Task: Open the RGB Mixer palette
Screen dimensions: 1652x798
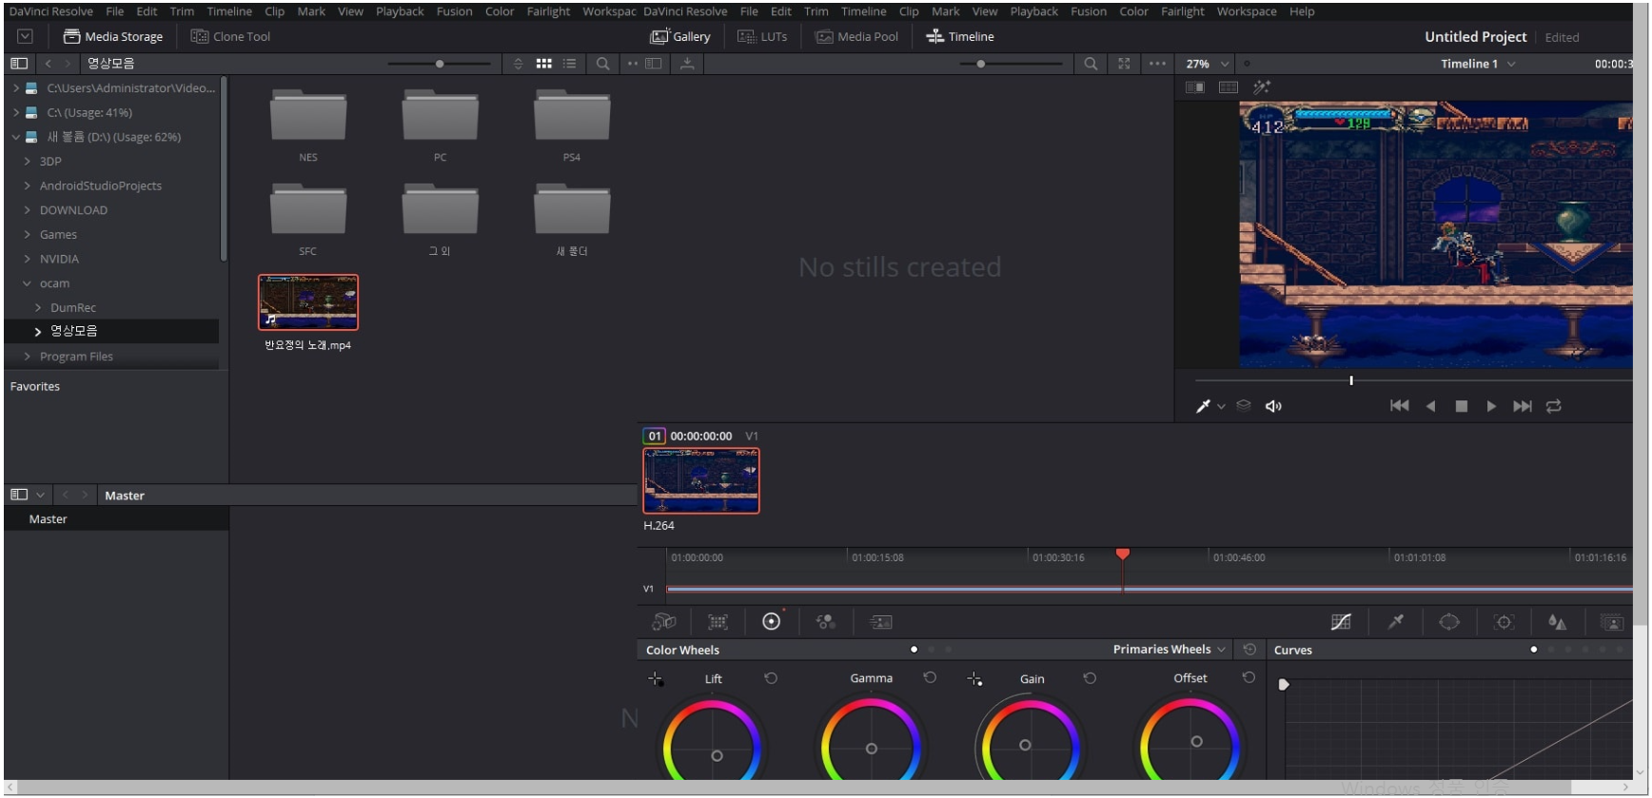Action: 825,622
